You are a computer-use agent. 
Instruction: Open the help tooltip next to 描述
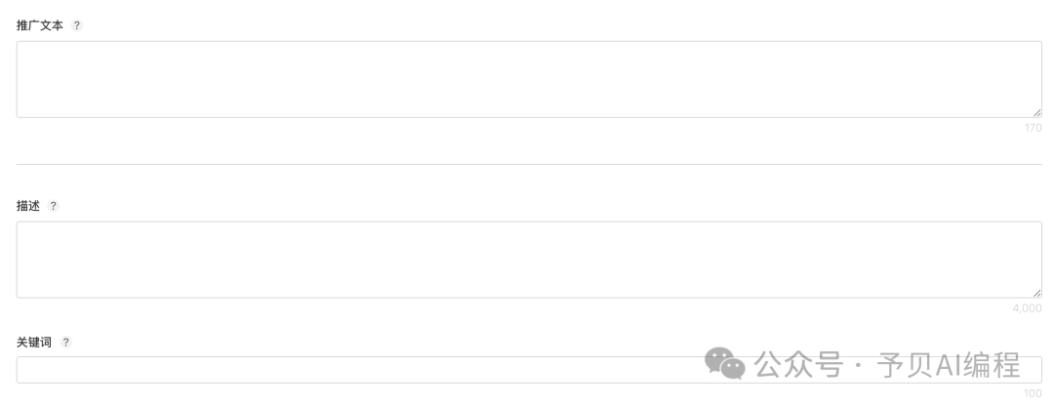click(54, 206)
